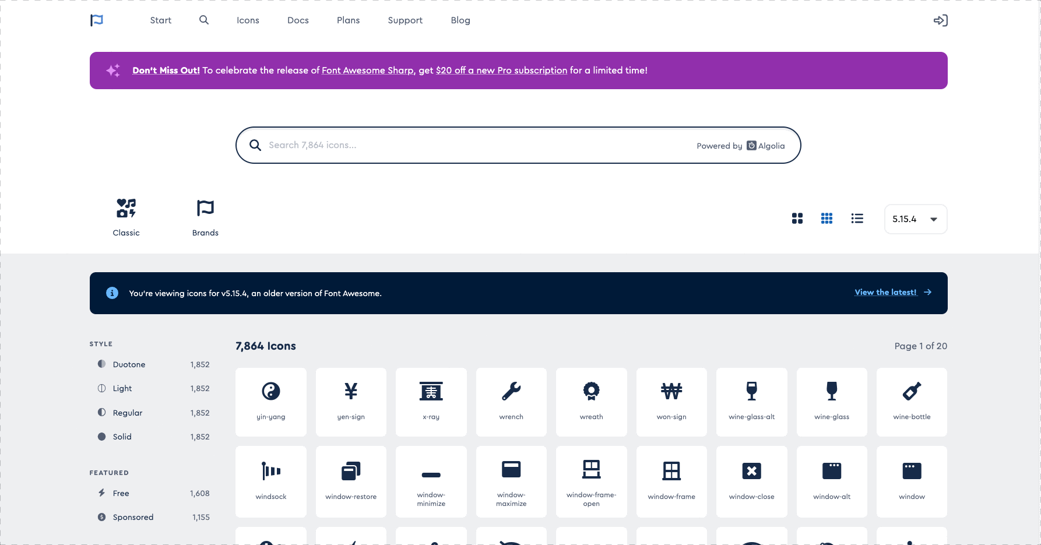Screen dimensions: 1041x545
Task: Open the Docs menu item
Action: coord(298,20)
